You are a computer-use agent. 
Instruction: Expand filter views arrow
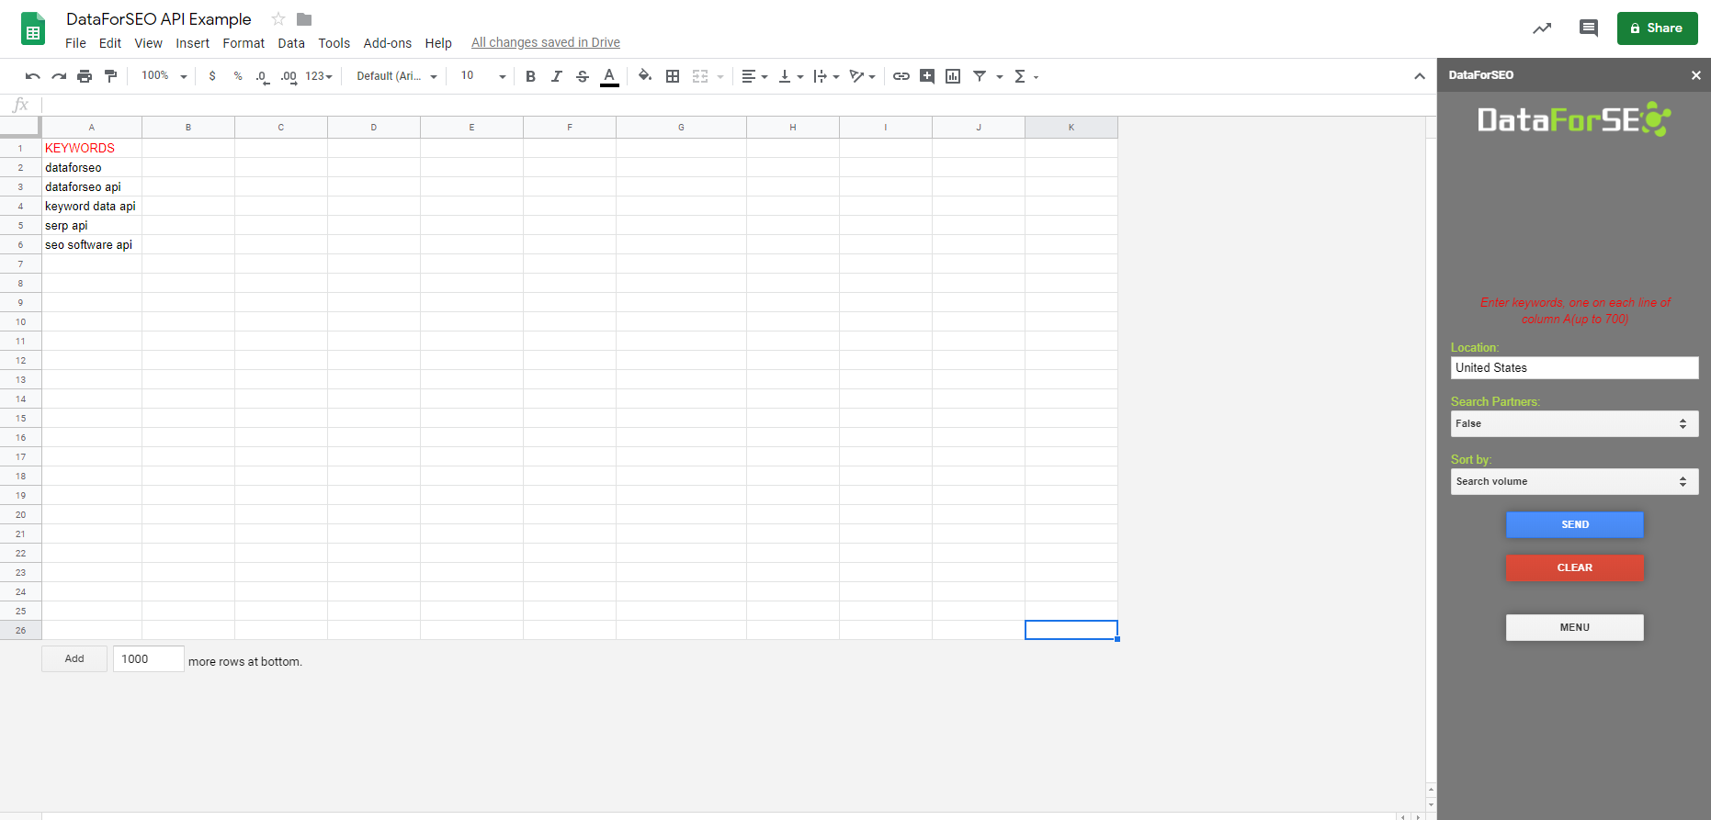click(x=1000, y=77)
